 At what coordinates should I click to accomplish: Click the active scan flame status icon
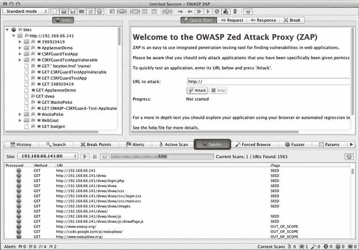tap(289, 247)
